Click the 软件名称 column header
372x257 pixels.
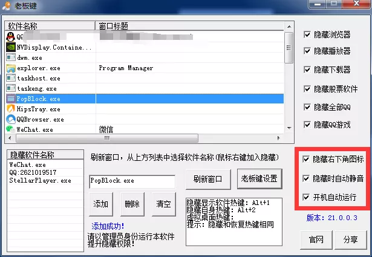[x=50, y=26]
